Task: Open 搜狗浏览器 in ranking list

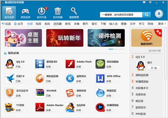Action: tap(142, 75)
